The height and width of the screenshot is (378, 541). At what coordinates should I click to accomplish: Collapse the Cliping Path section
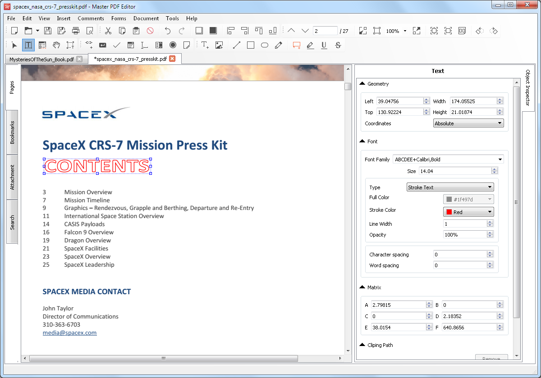[362, 345]
